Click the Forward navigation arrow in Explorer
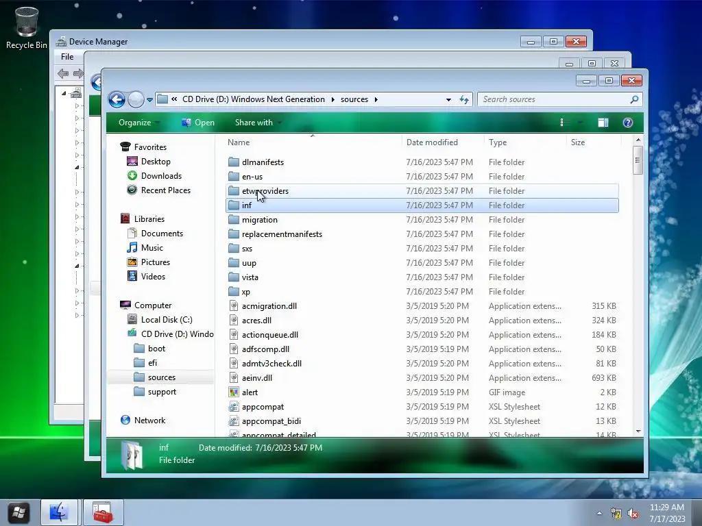This screenshot has height=526, width=702. click(136, 99)
